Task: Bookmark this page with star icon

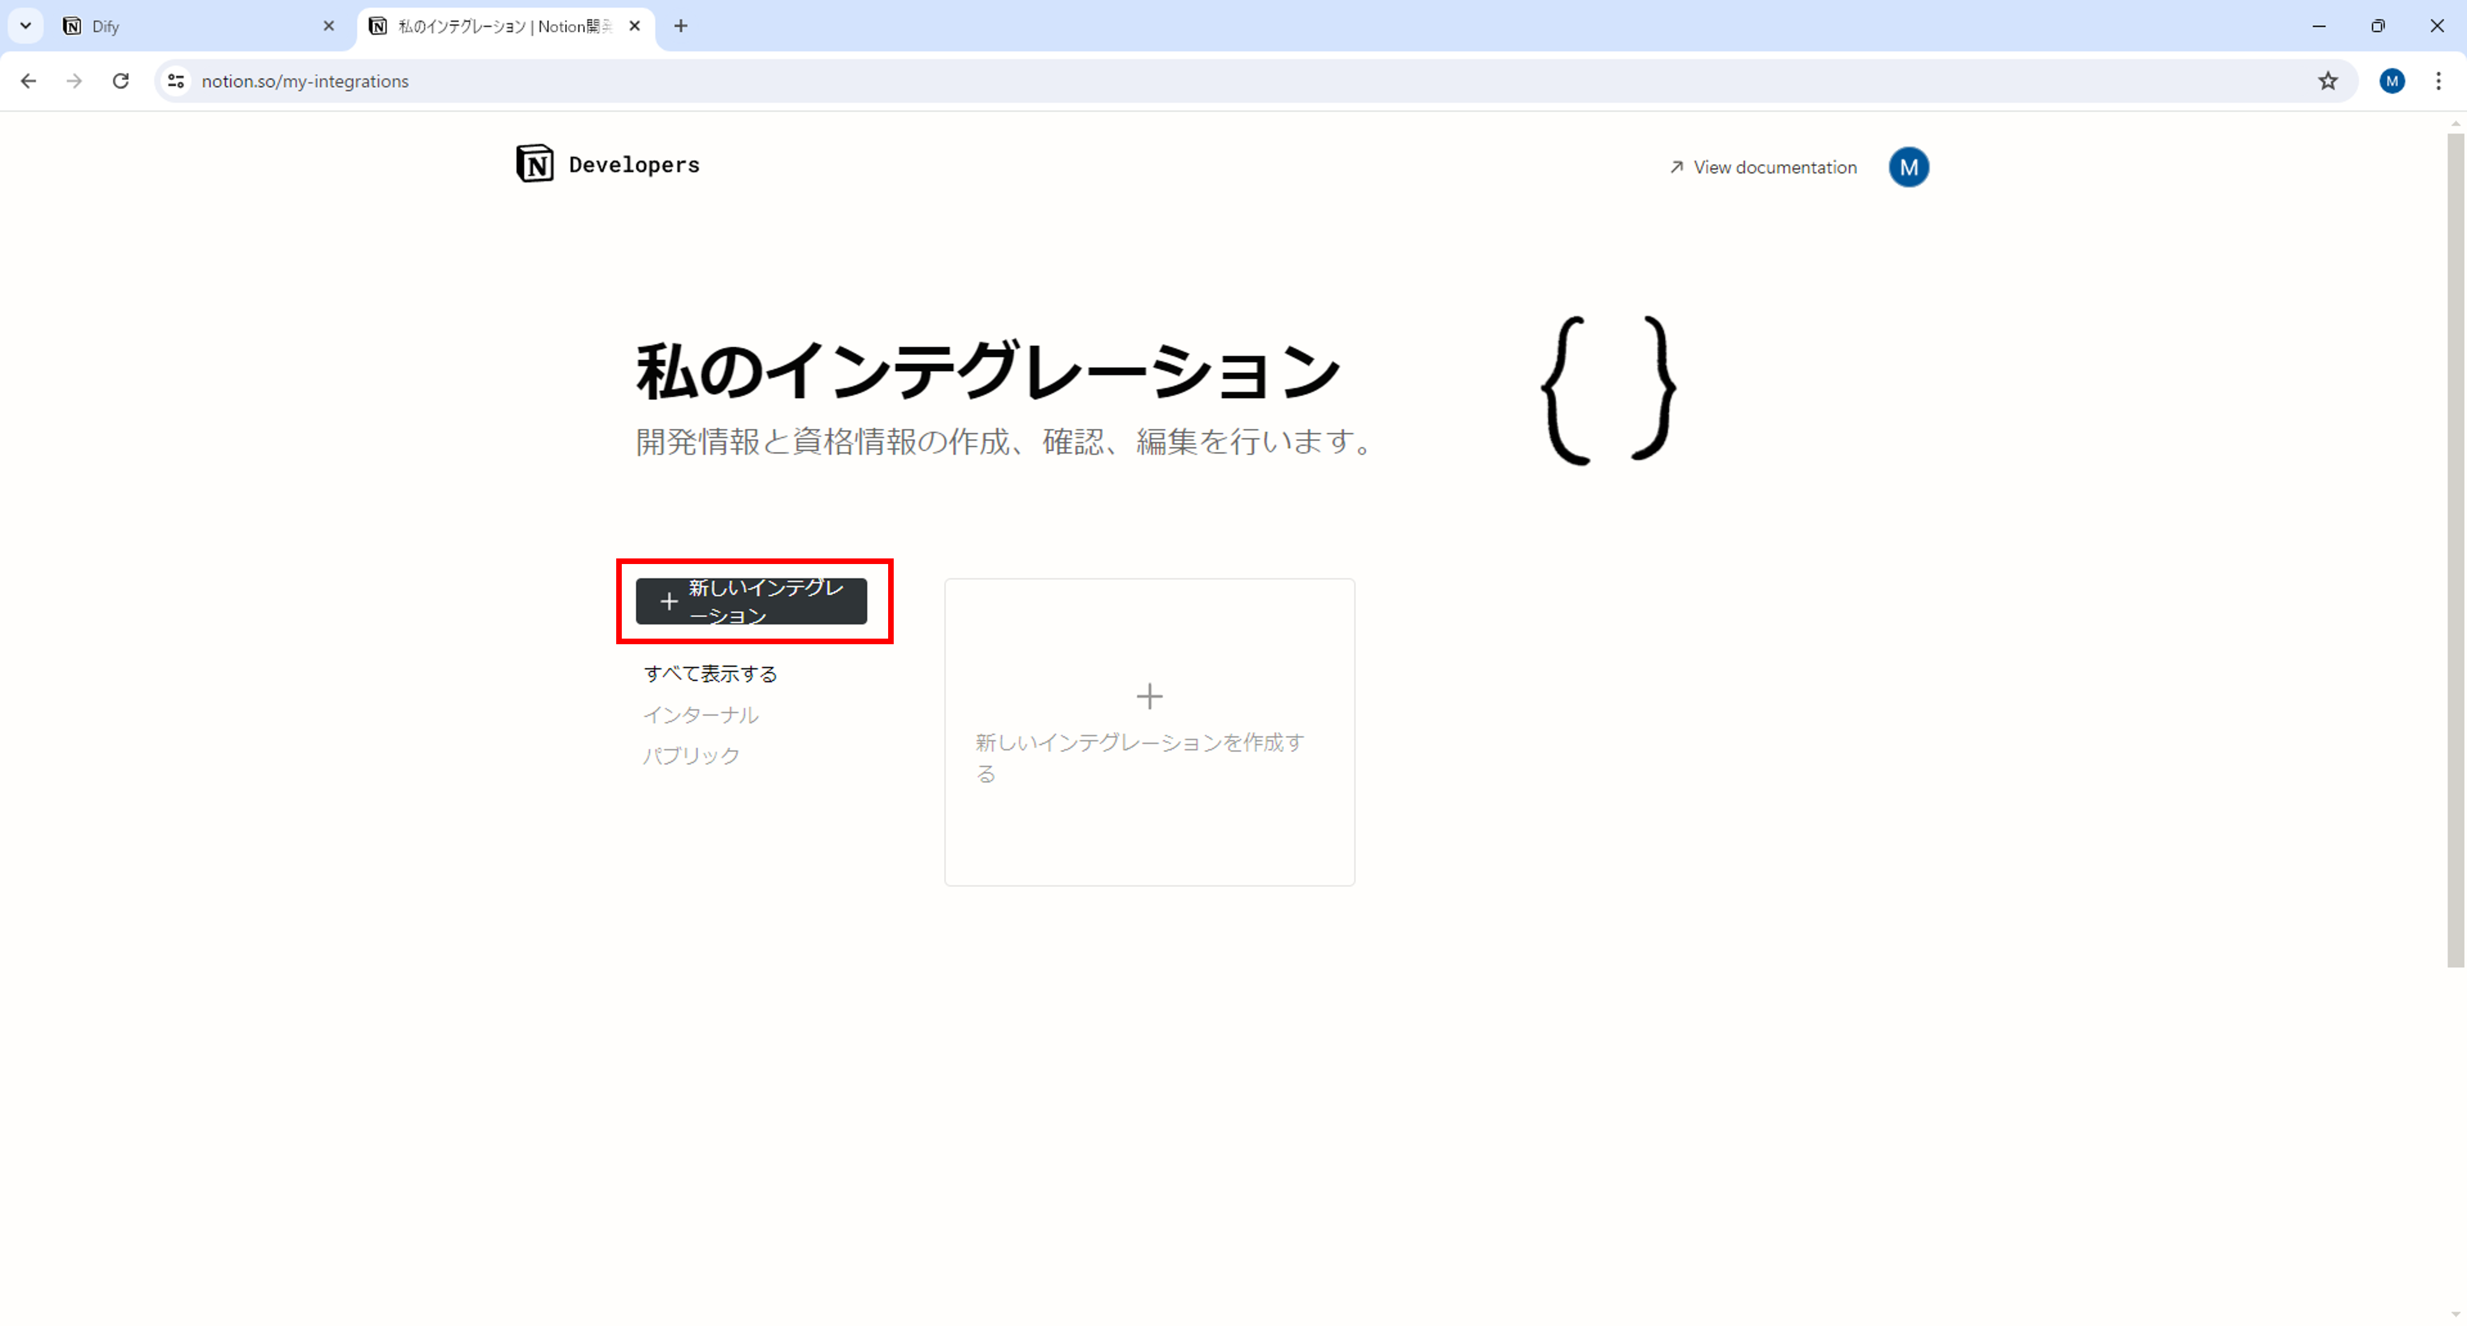Action: (2327, 81)
